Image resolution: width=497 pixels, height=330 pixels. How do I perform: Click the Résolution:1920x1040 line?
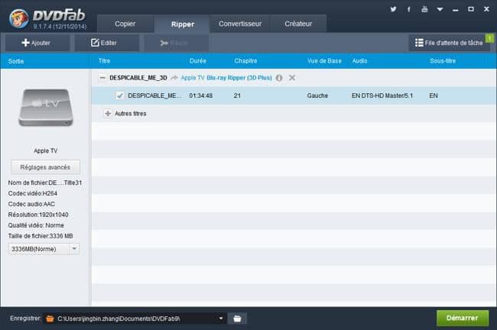coord(38,215)
